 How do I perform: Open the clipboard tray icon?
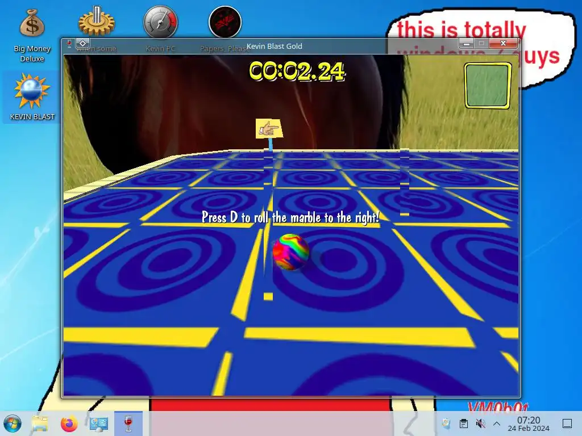(463, 424)
